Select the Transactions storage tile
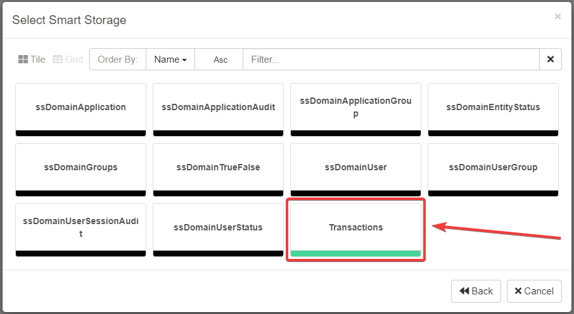 356,228
